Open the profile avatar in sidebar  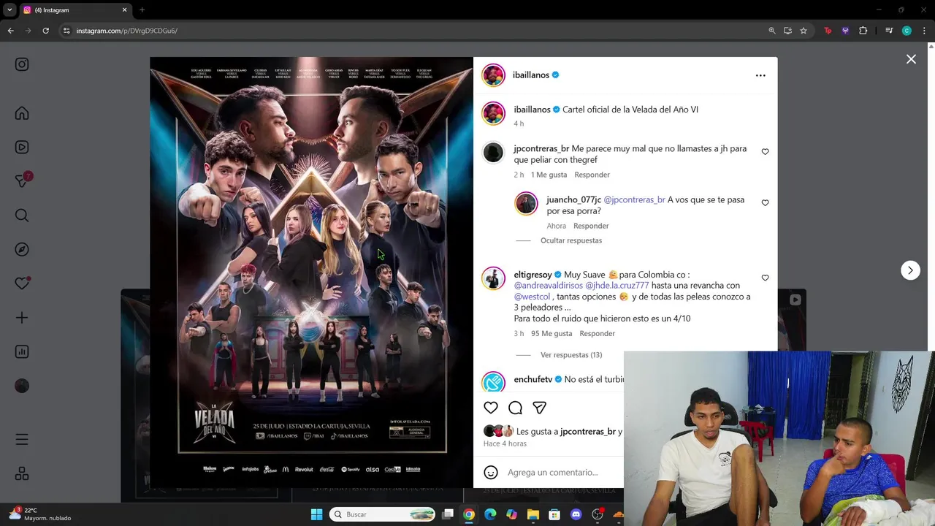(22, 386)
